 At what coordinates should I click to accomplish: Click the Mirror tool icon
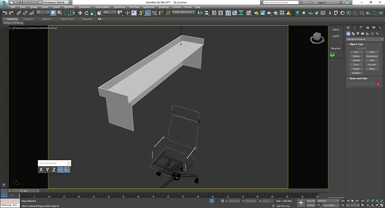click(x=200, y=13)
